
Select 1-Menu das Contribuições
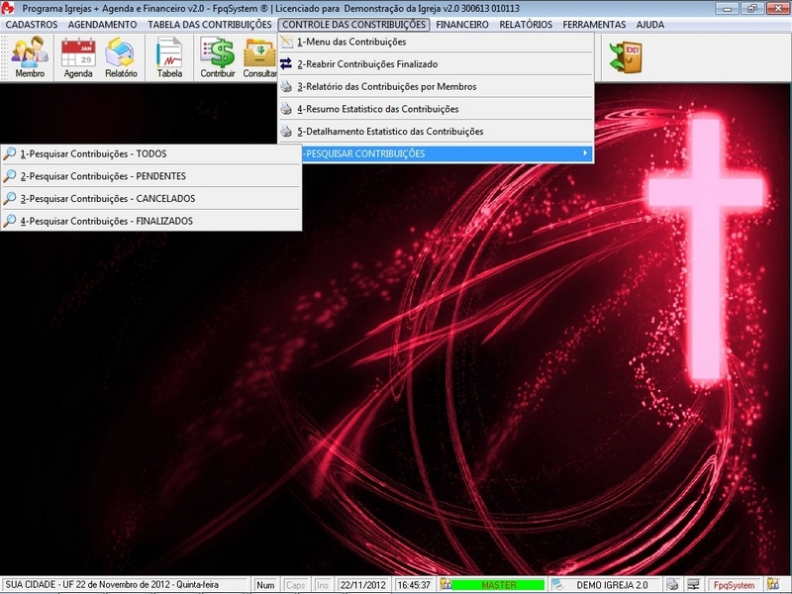[x=436, y=42]
